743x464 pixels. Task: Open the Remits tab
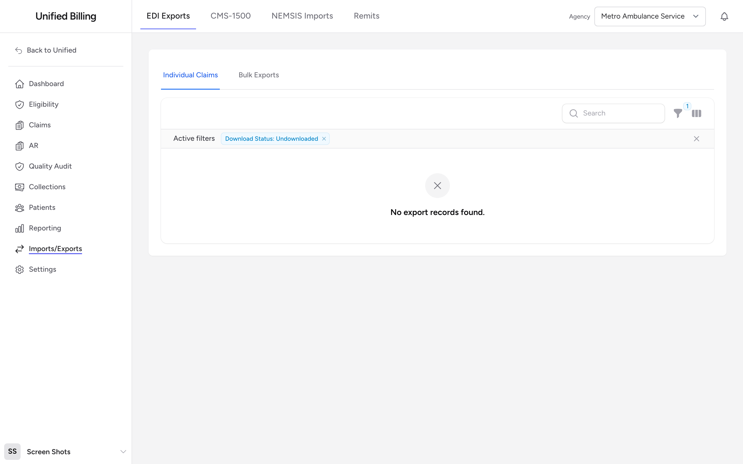pyautogui.click(x=366, y=16)
